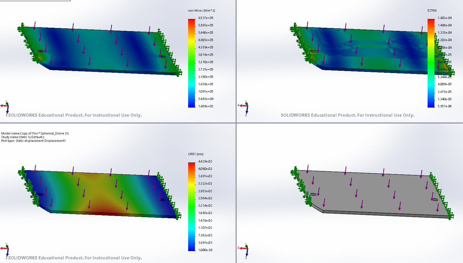Click the Plot type text line

pos(33,141)
